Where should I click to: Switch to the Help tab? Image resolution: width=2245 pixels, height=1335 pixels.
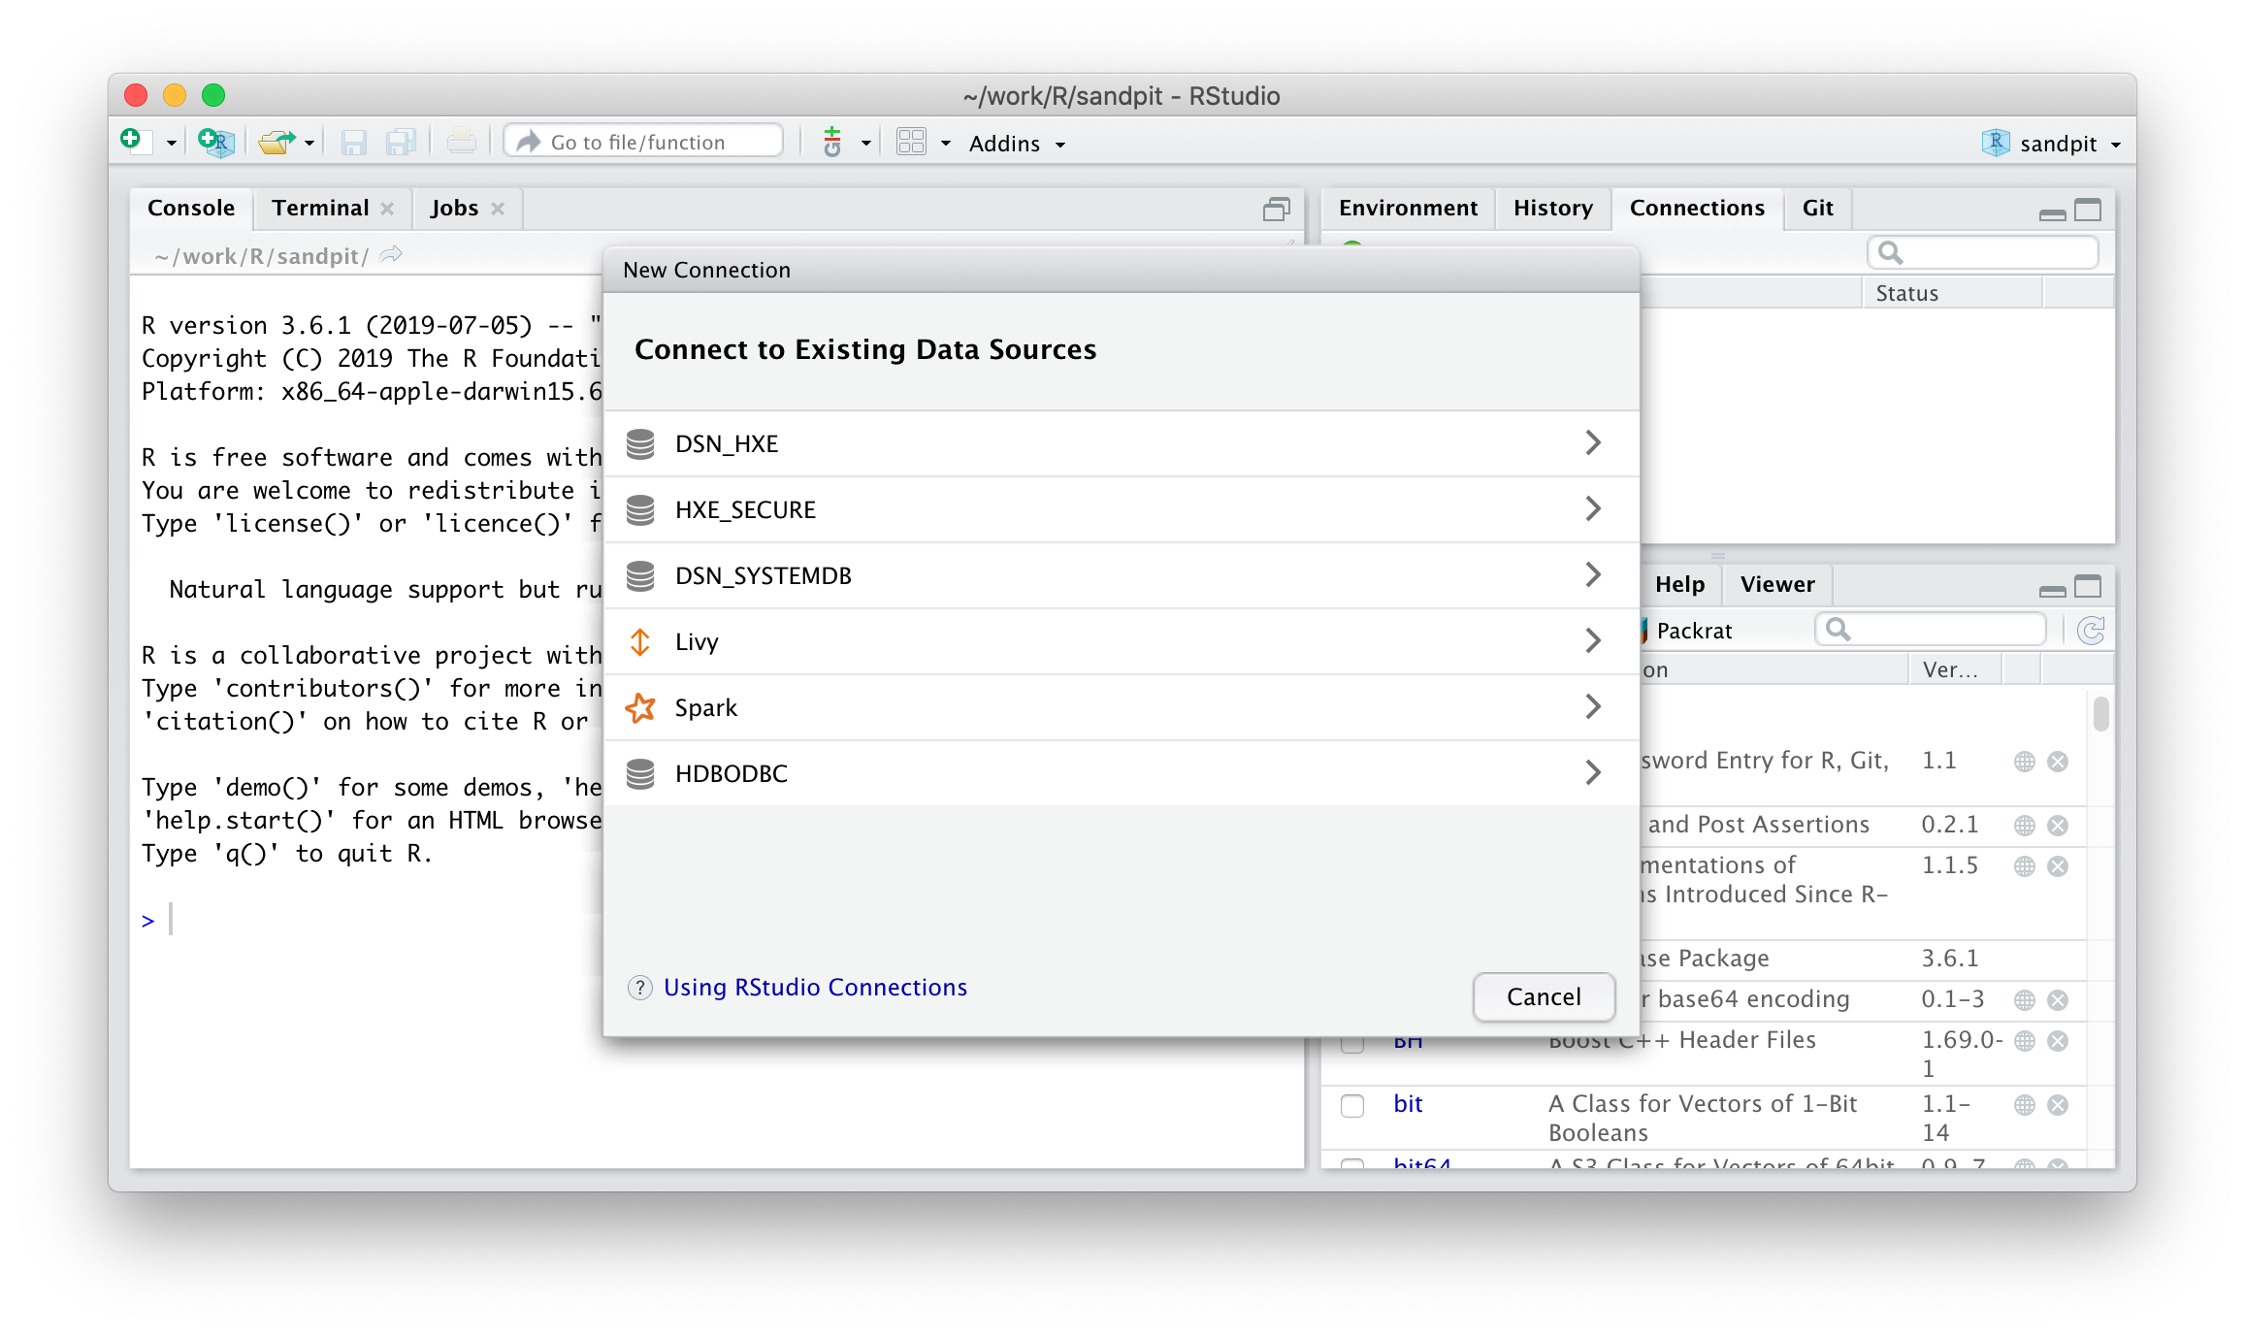(1679, 584)
